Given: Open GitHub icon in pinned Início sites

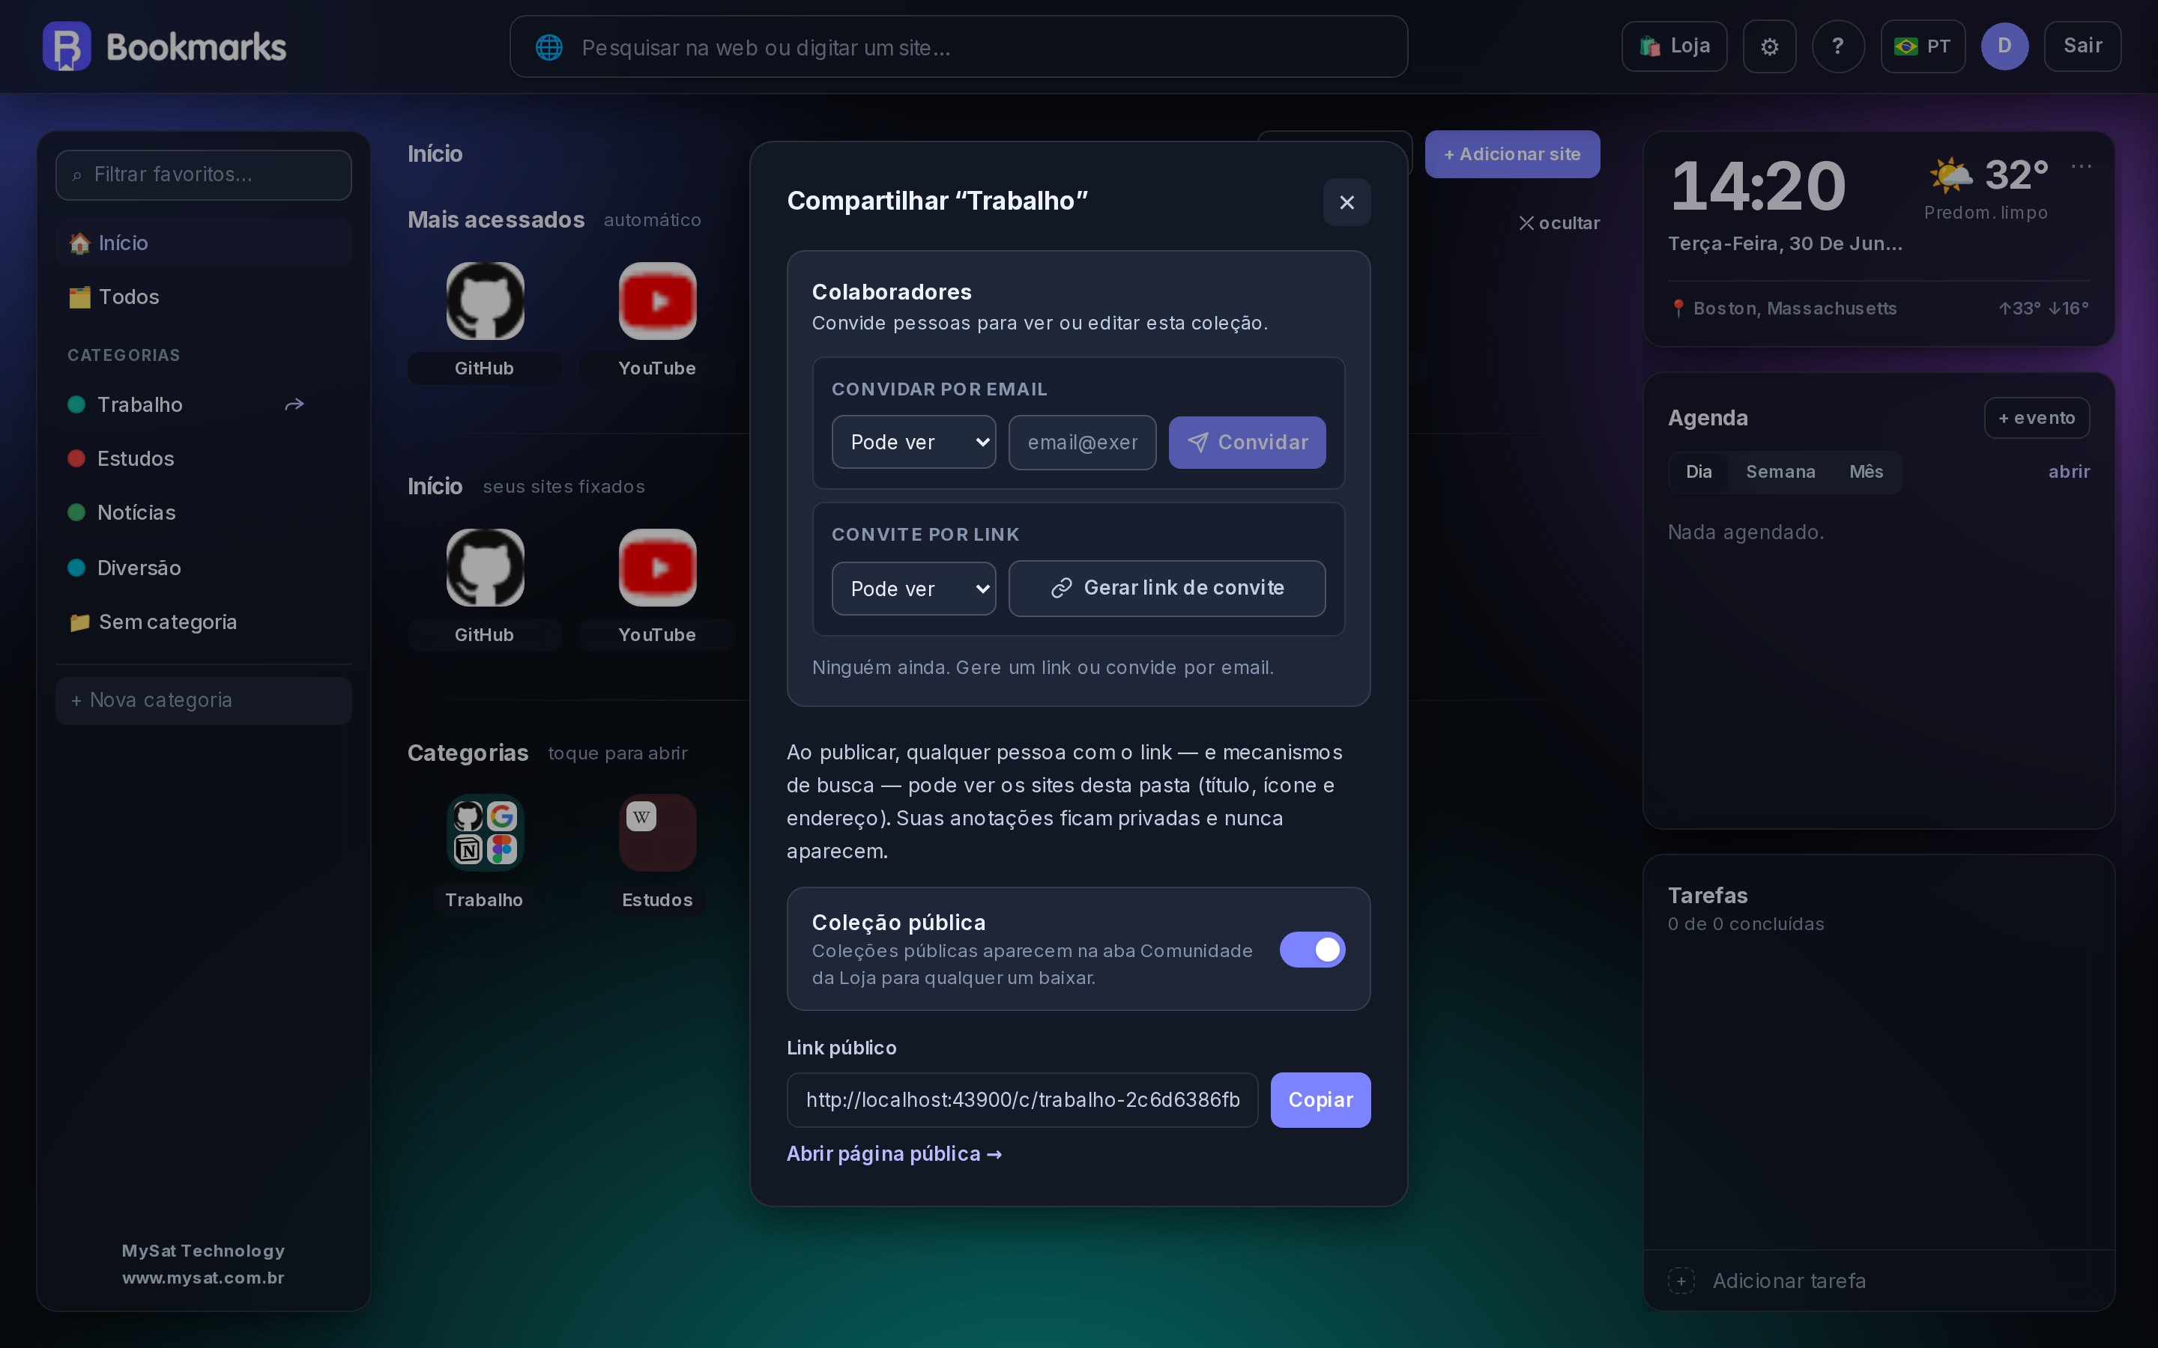Looking at the screenshot, I should click(485, 568).
